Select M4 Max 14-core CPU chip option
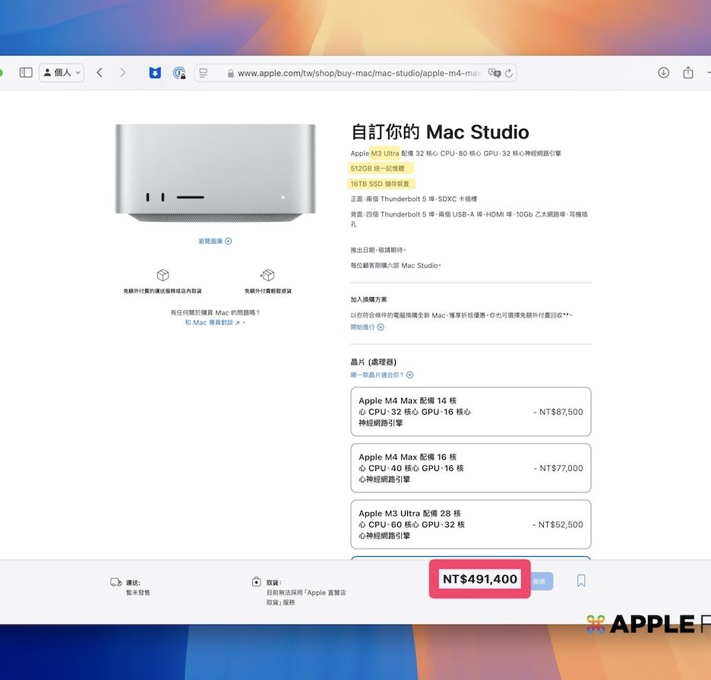Image resolution: width=711 pixels, height=680 pixels. click(470, 412)
